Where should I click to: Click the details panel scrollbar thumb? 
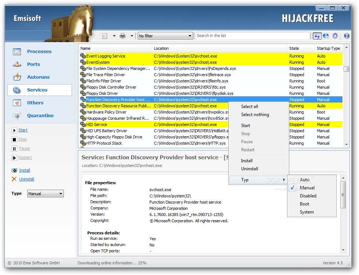pos(343,195)
